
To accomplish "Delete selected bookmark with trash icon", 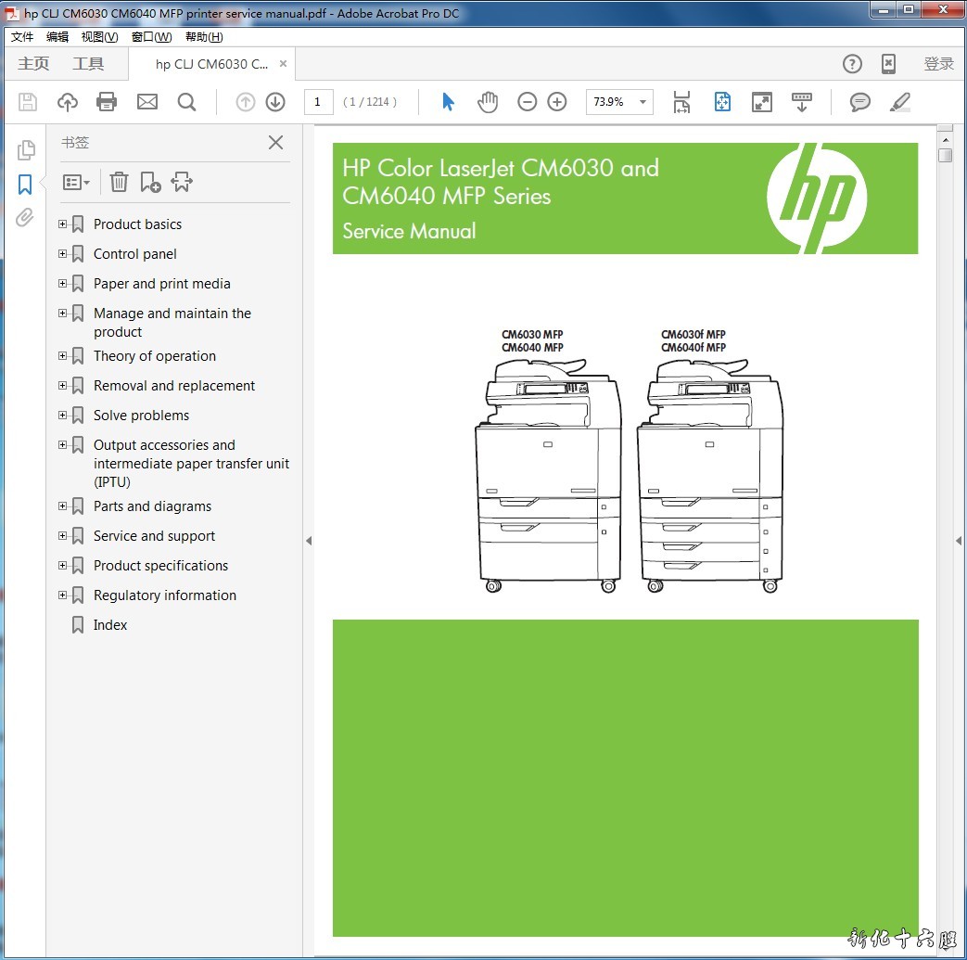I will tap(119, 182).
